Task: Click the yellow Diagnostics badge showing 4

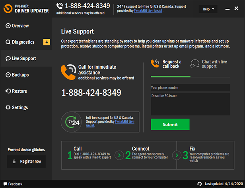Action: point(47,42)
